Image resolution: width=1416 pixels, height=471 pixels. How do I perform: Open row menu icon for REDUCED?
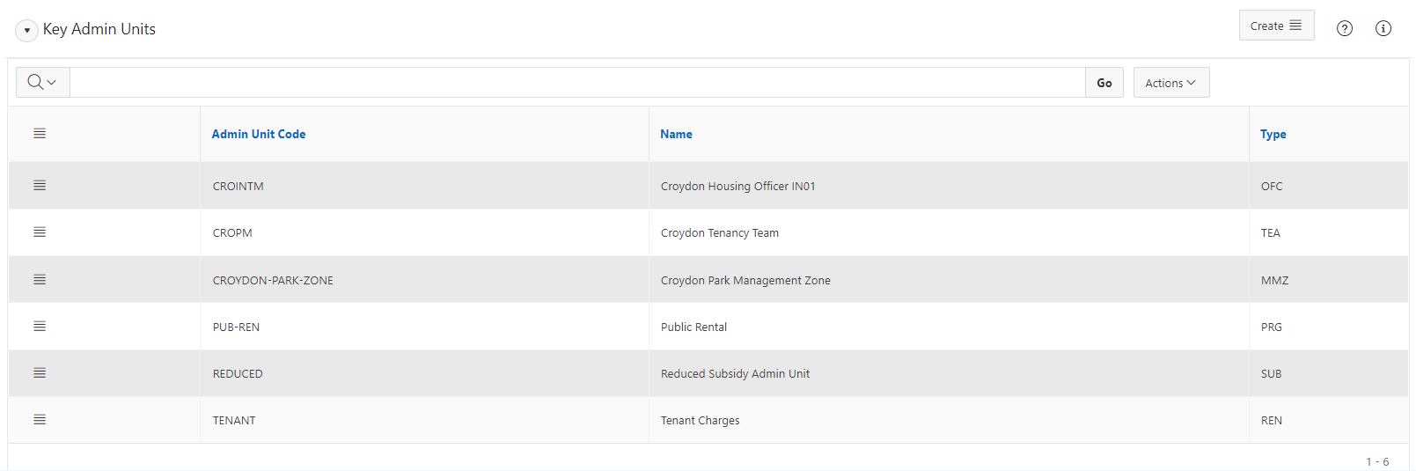coord(40,372)
